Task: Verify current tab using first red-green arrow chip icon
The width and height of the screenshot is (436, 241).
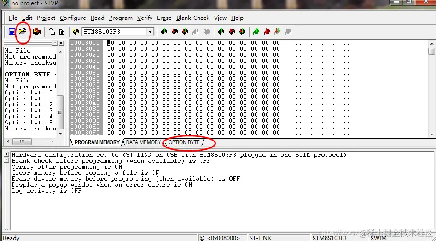Action: (x=185, y=32)
